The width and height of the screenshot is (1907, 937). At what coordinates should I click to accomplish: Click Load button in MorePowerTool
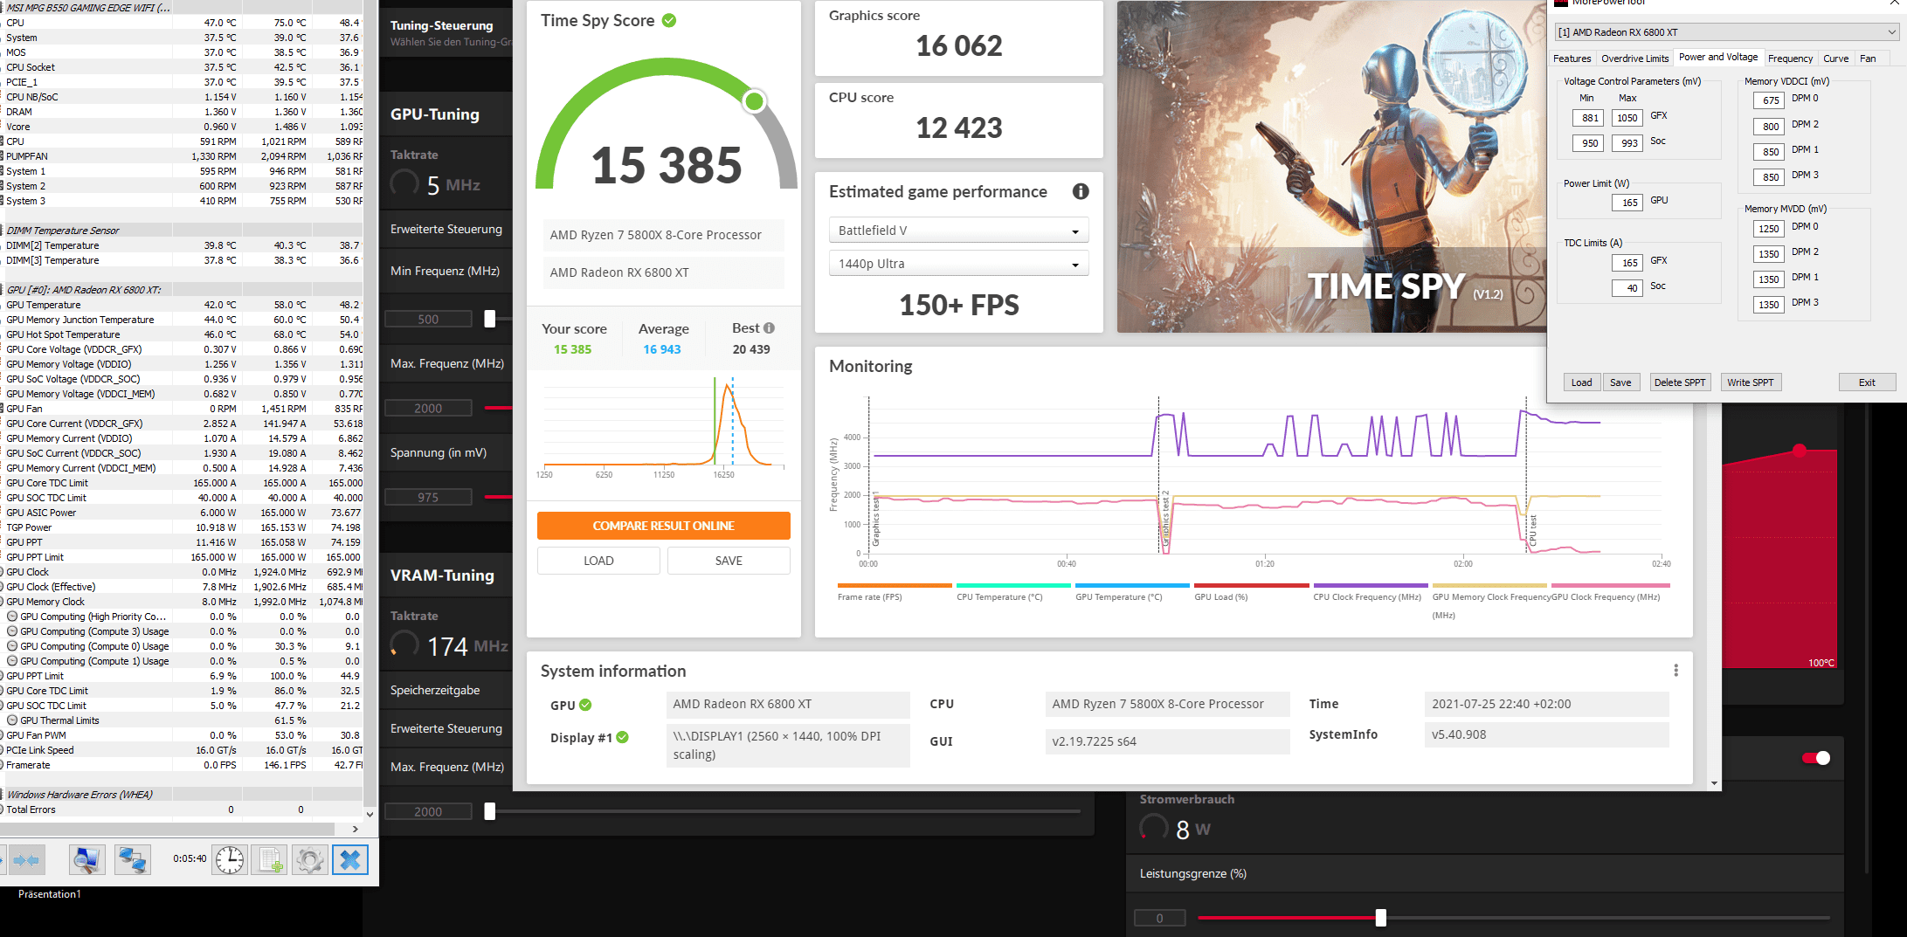click(x=1581, y=382)
